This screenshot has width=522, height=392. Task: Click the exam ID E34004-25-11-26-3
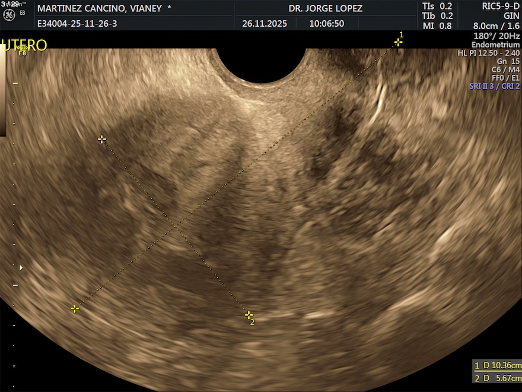point(77,24)
